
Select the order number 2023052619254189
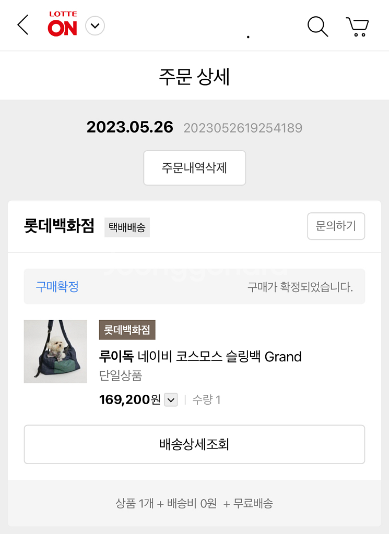pyautogui.click(x=243, y=128)
